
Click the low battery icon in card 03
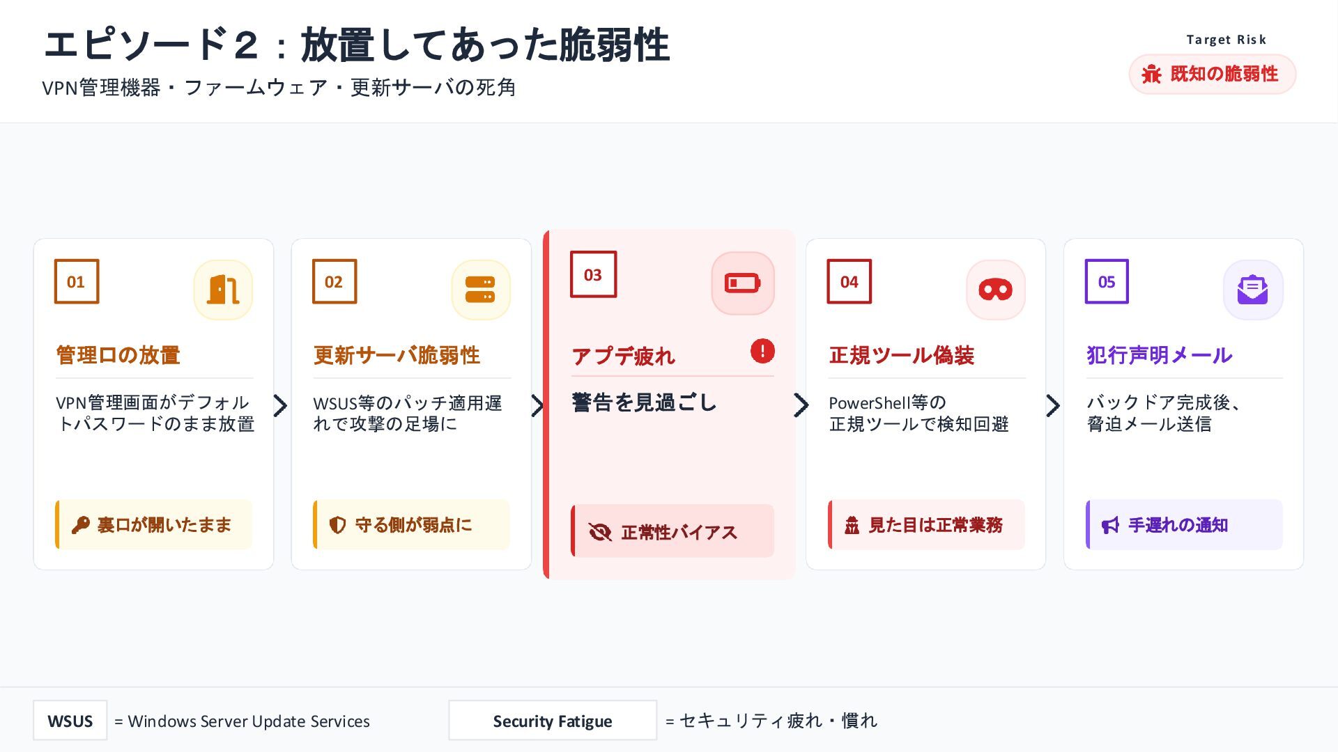pyautogui.click(x=742, y=283)
